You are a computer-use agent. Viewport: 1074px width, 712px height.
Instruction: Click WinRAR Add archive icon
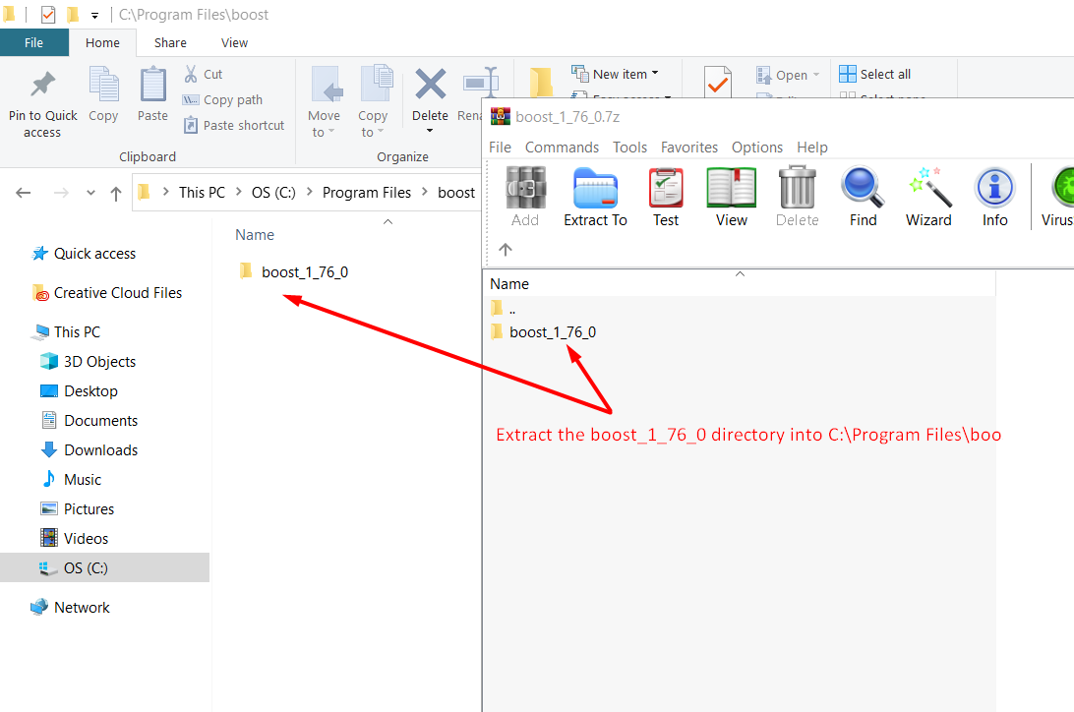525,187
